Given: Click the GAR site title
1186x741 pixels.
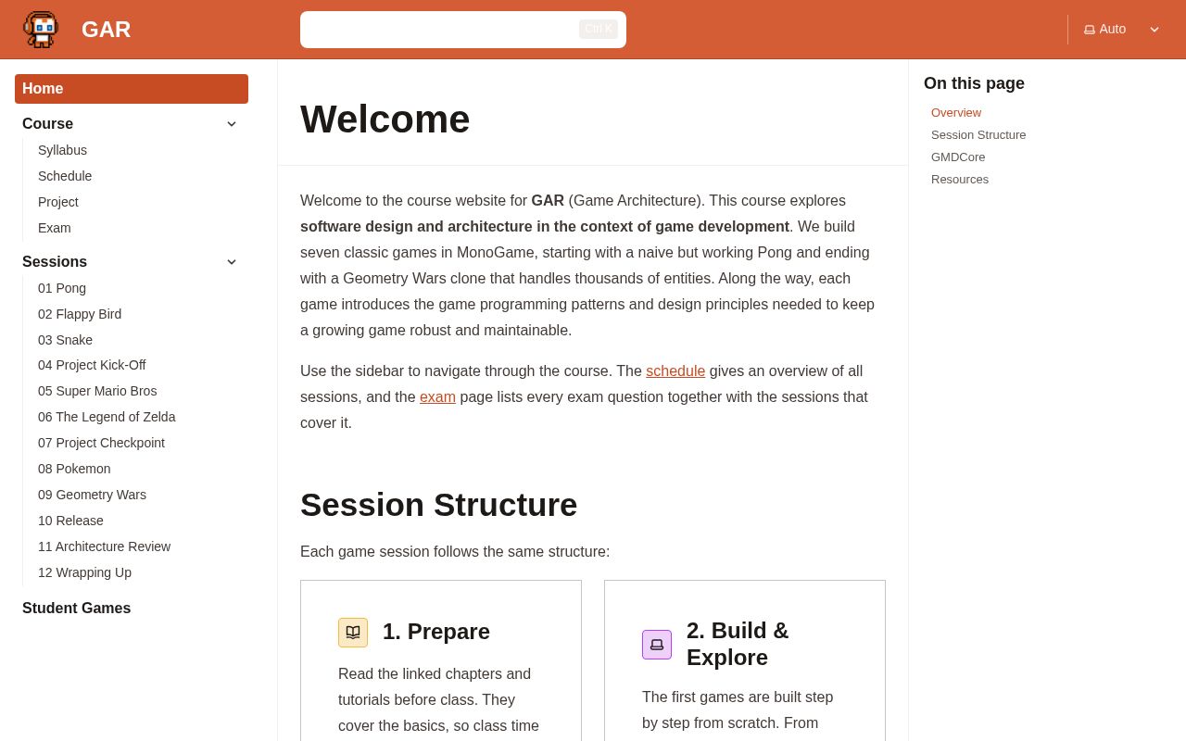Looking at the screenshot, I should tap(106, 30).
